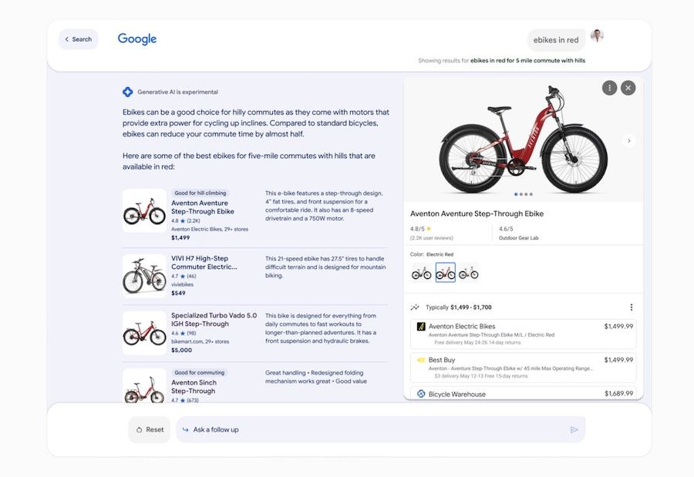Show next product image with arrow
This screenshot has height=477, width=694.
[629, 141]
